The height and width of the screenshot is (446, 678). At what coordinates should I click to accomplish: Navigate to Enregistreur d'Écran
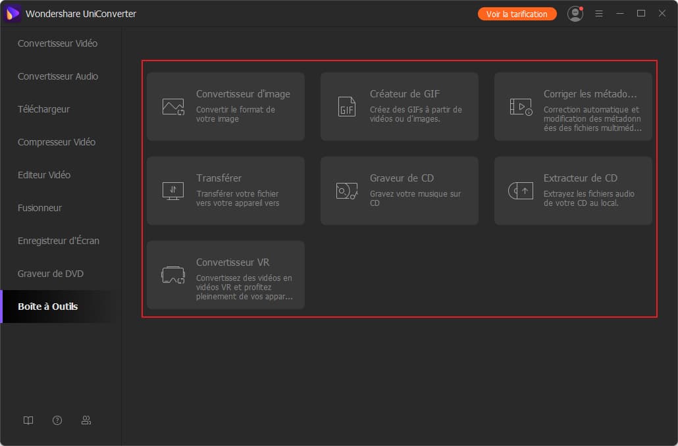point(59,241)
